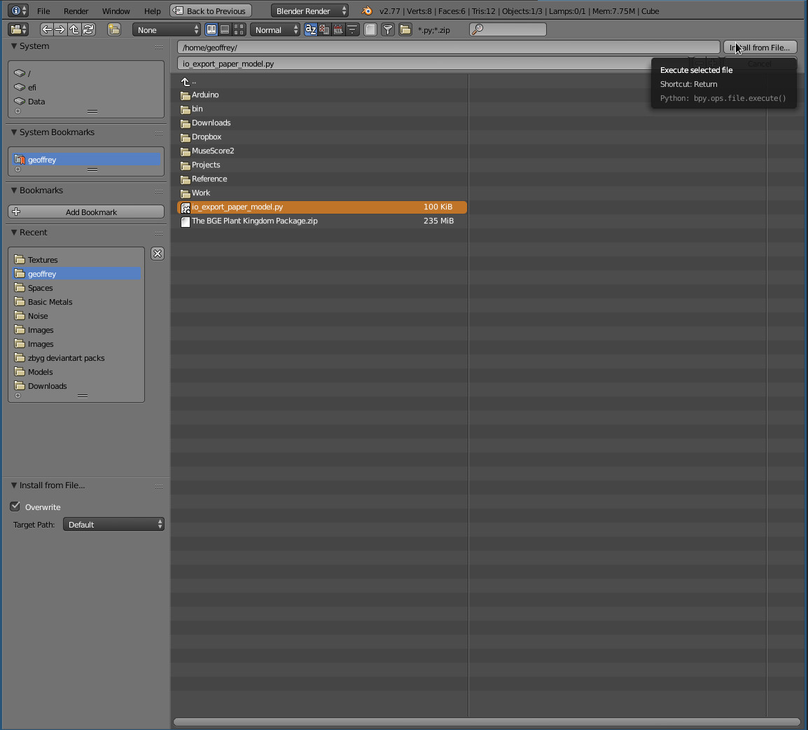Viewport: 808px width, 730px height.
Task: Open the Target Path Default dropdown
Action: coord(113,524)
